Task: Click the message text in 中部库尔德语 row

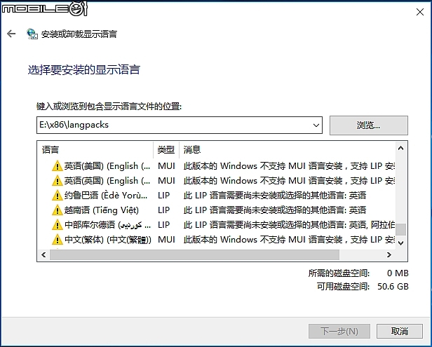Action: tap(289, 225)
